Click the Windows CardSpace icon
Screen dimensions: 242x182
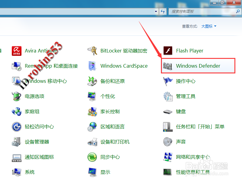pos(92,66)
